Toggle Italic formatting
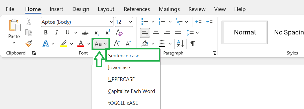The height and width of the screenshot is (109, 304). point(57,32)
